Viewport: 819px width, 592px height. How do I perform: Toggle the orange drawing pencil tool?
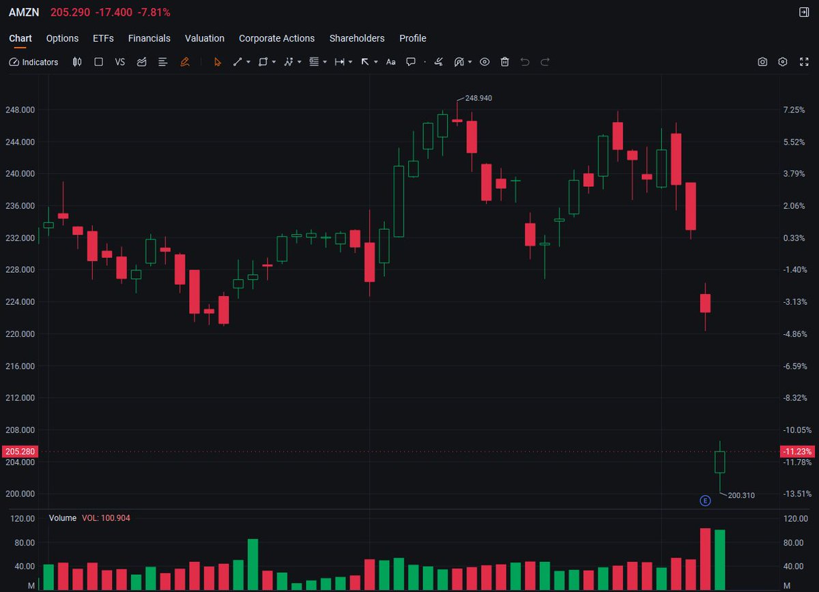pos(184,62)
